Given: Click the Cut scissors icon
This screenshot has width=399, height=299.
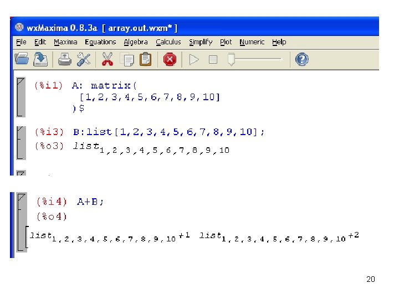Looking at the screenshot, I should tap(108, 59).
